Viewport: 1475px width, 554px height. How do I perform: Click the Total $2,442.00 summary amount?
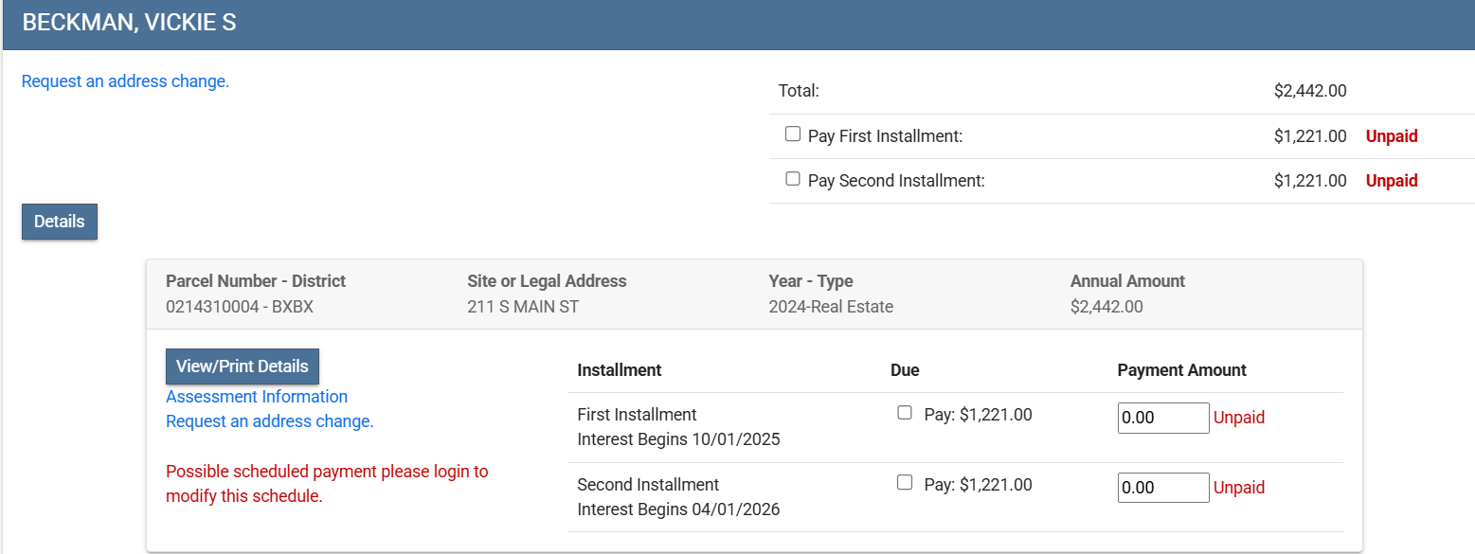(1310, 91)
